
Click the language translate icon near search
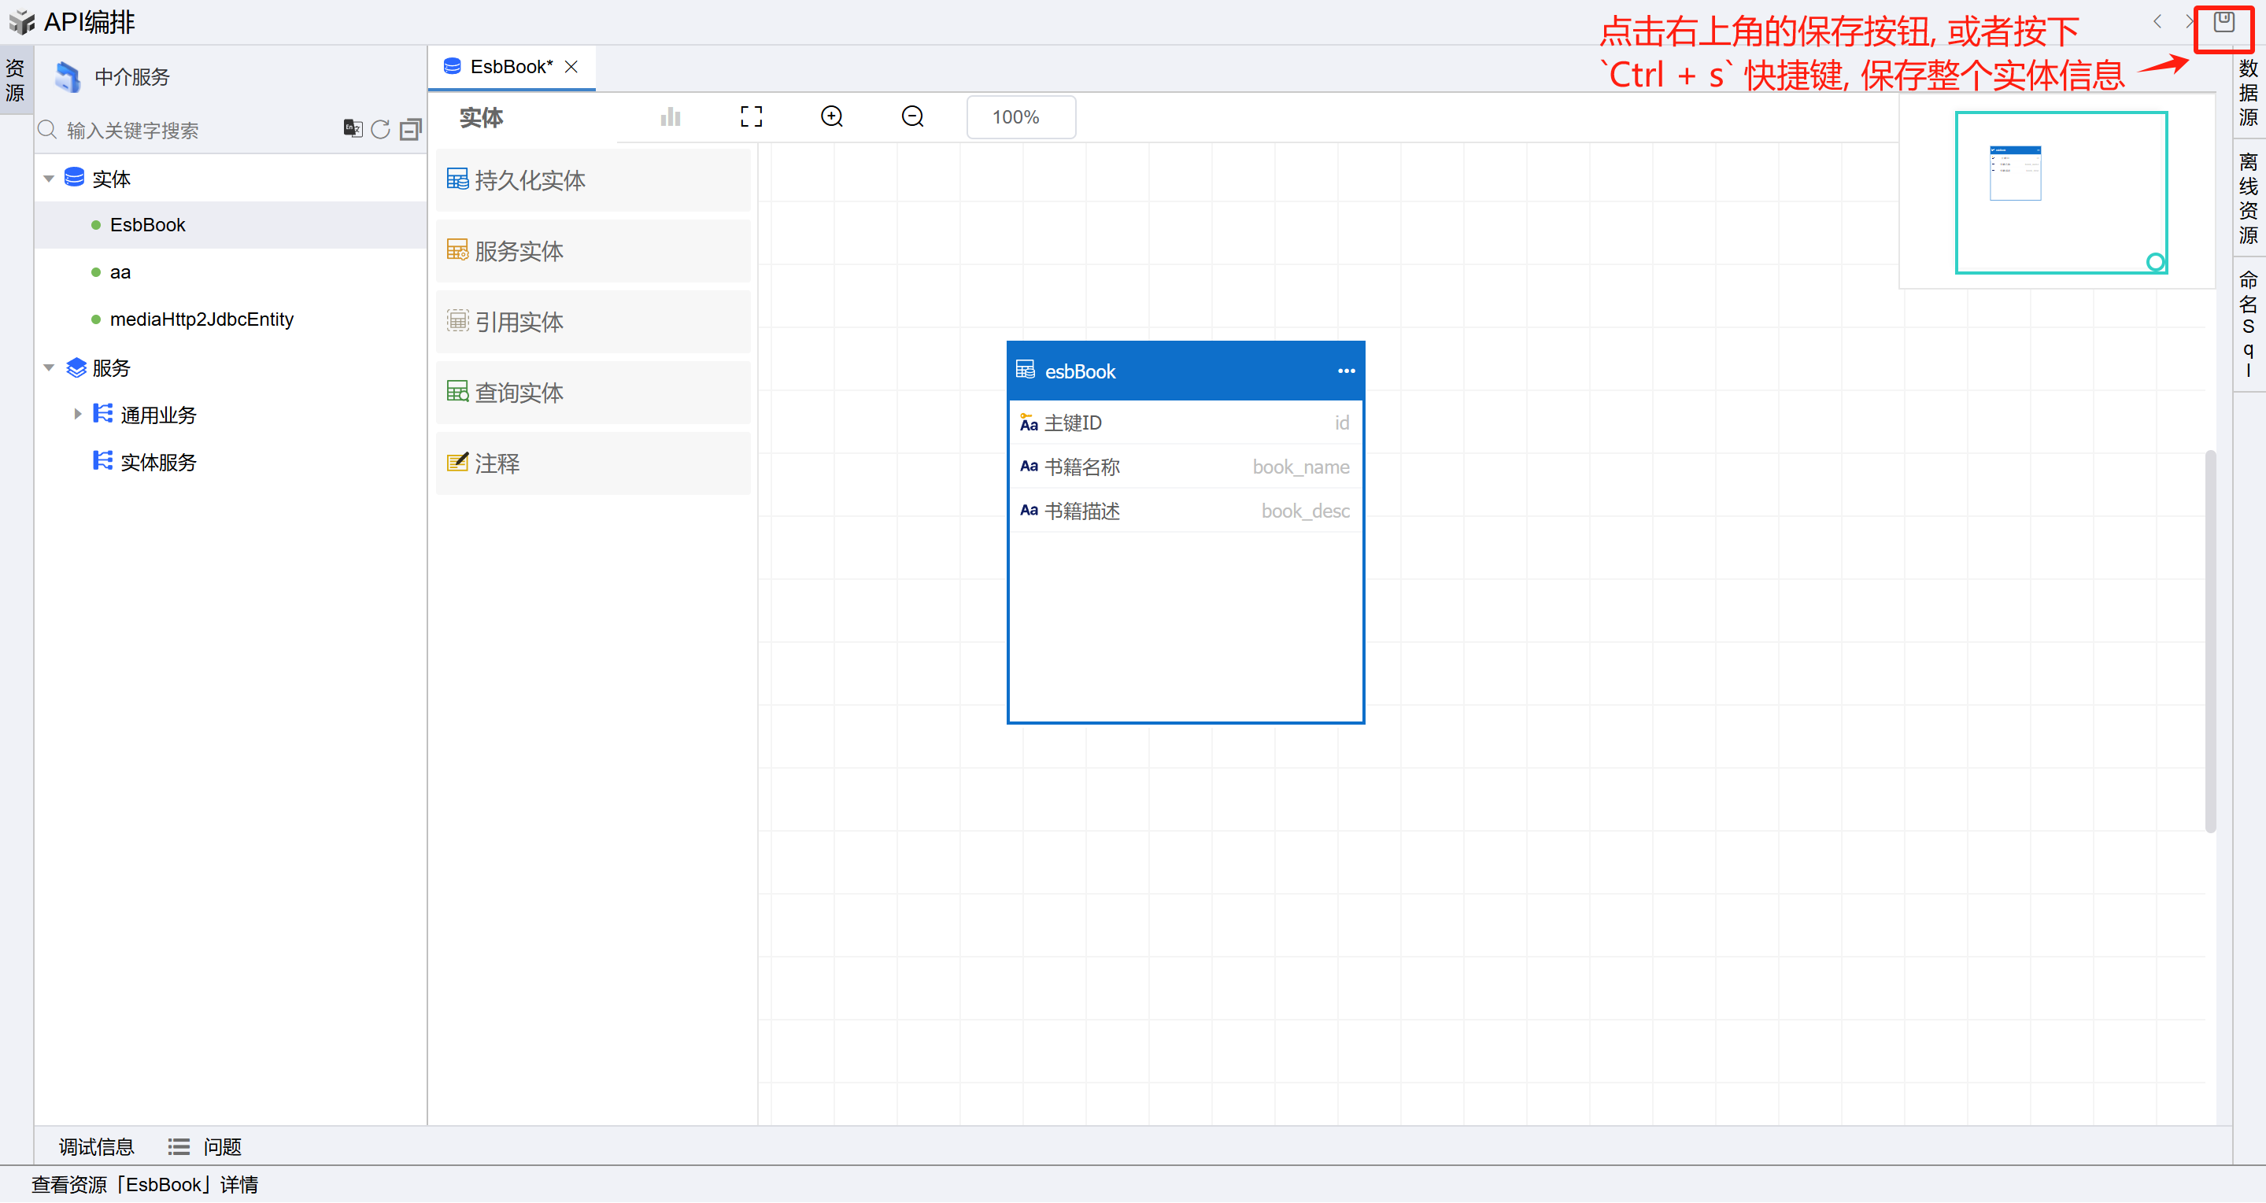point(352,129)
